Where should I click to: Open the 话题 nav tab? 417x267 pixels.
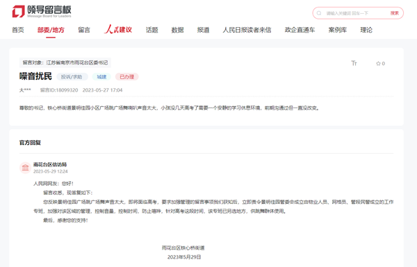click(152, 30)
